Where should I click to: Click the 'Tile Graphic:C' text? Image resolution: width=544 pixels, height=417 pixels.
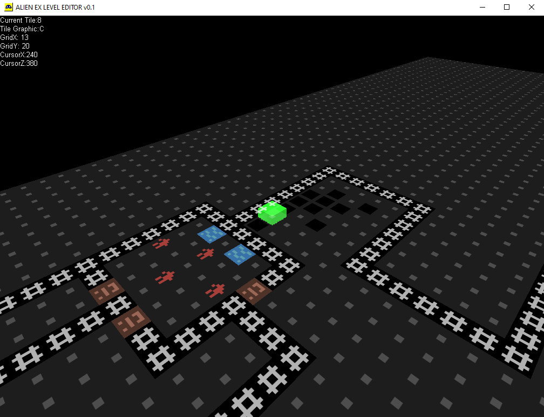(x=22, y=29)
